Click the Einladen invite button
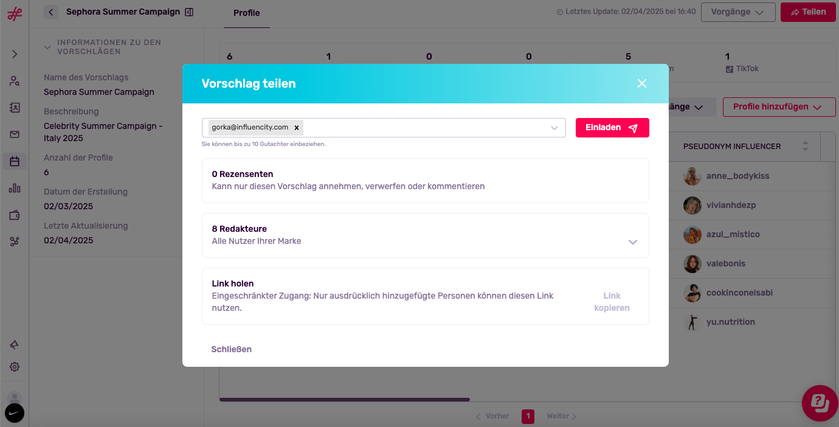 pos(612,128)
